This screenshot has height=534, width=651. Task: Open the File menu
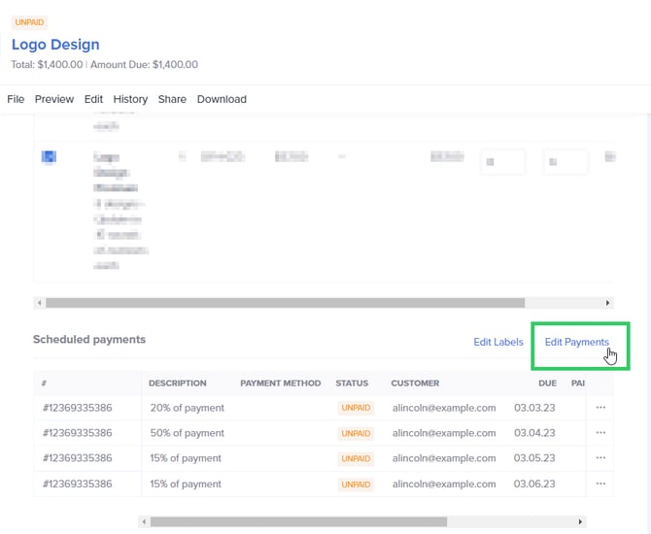[x=16, y=99]
